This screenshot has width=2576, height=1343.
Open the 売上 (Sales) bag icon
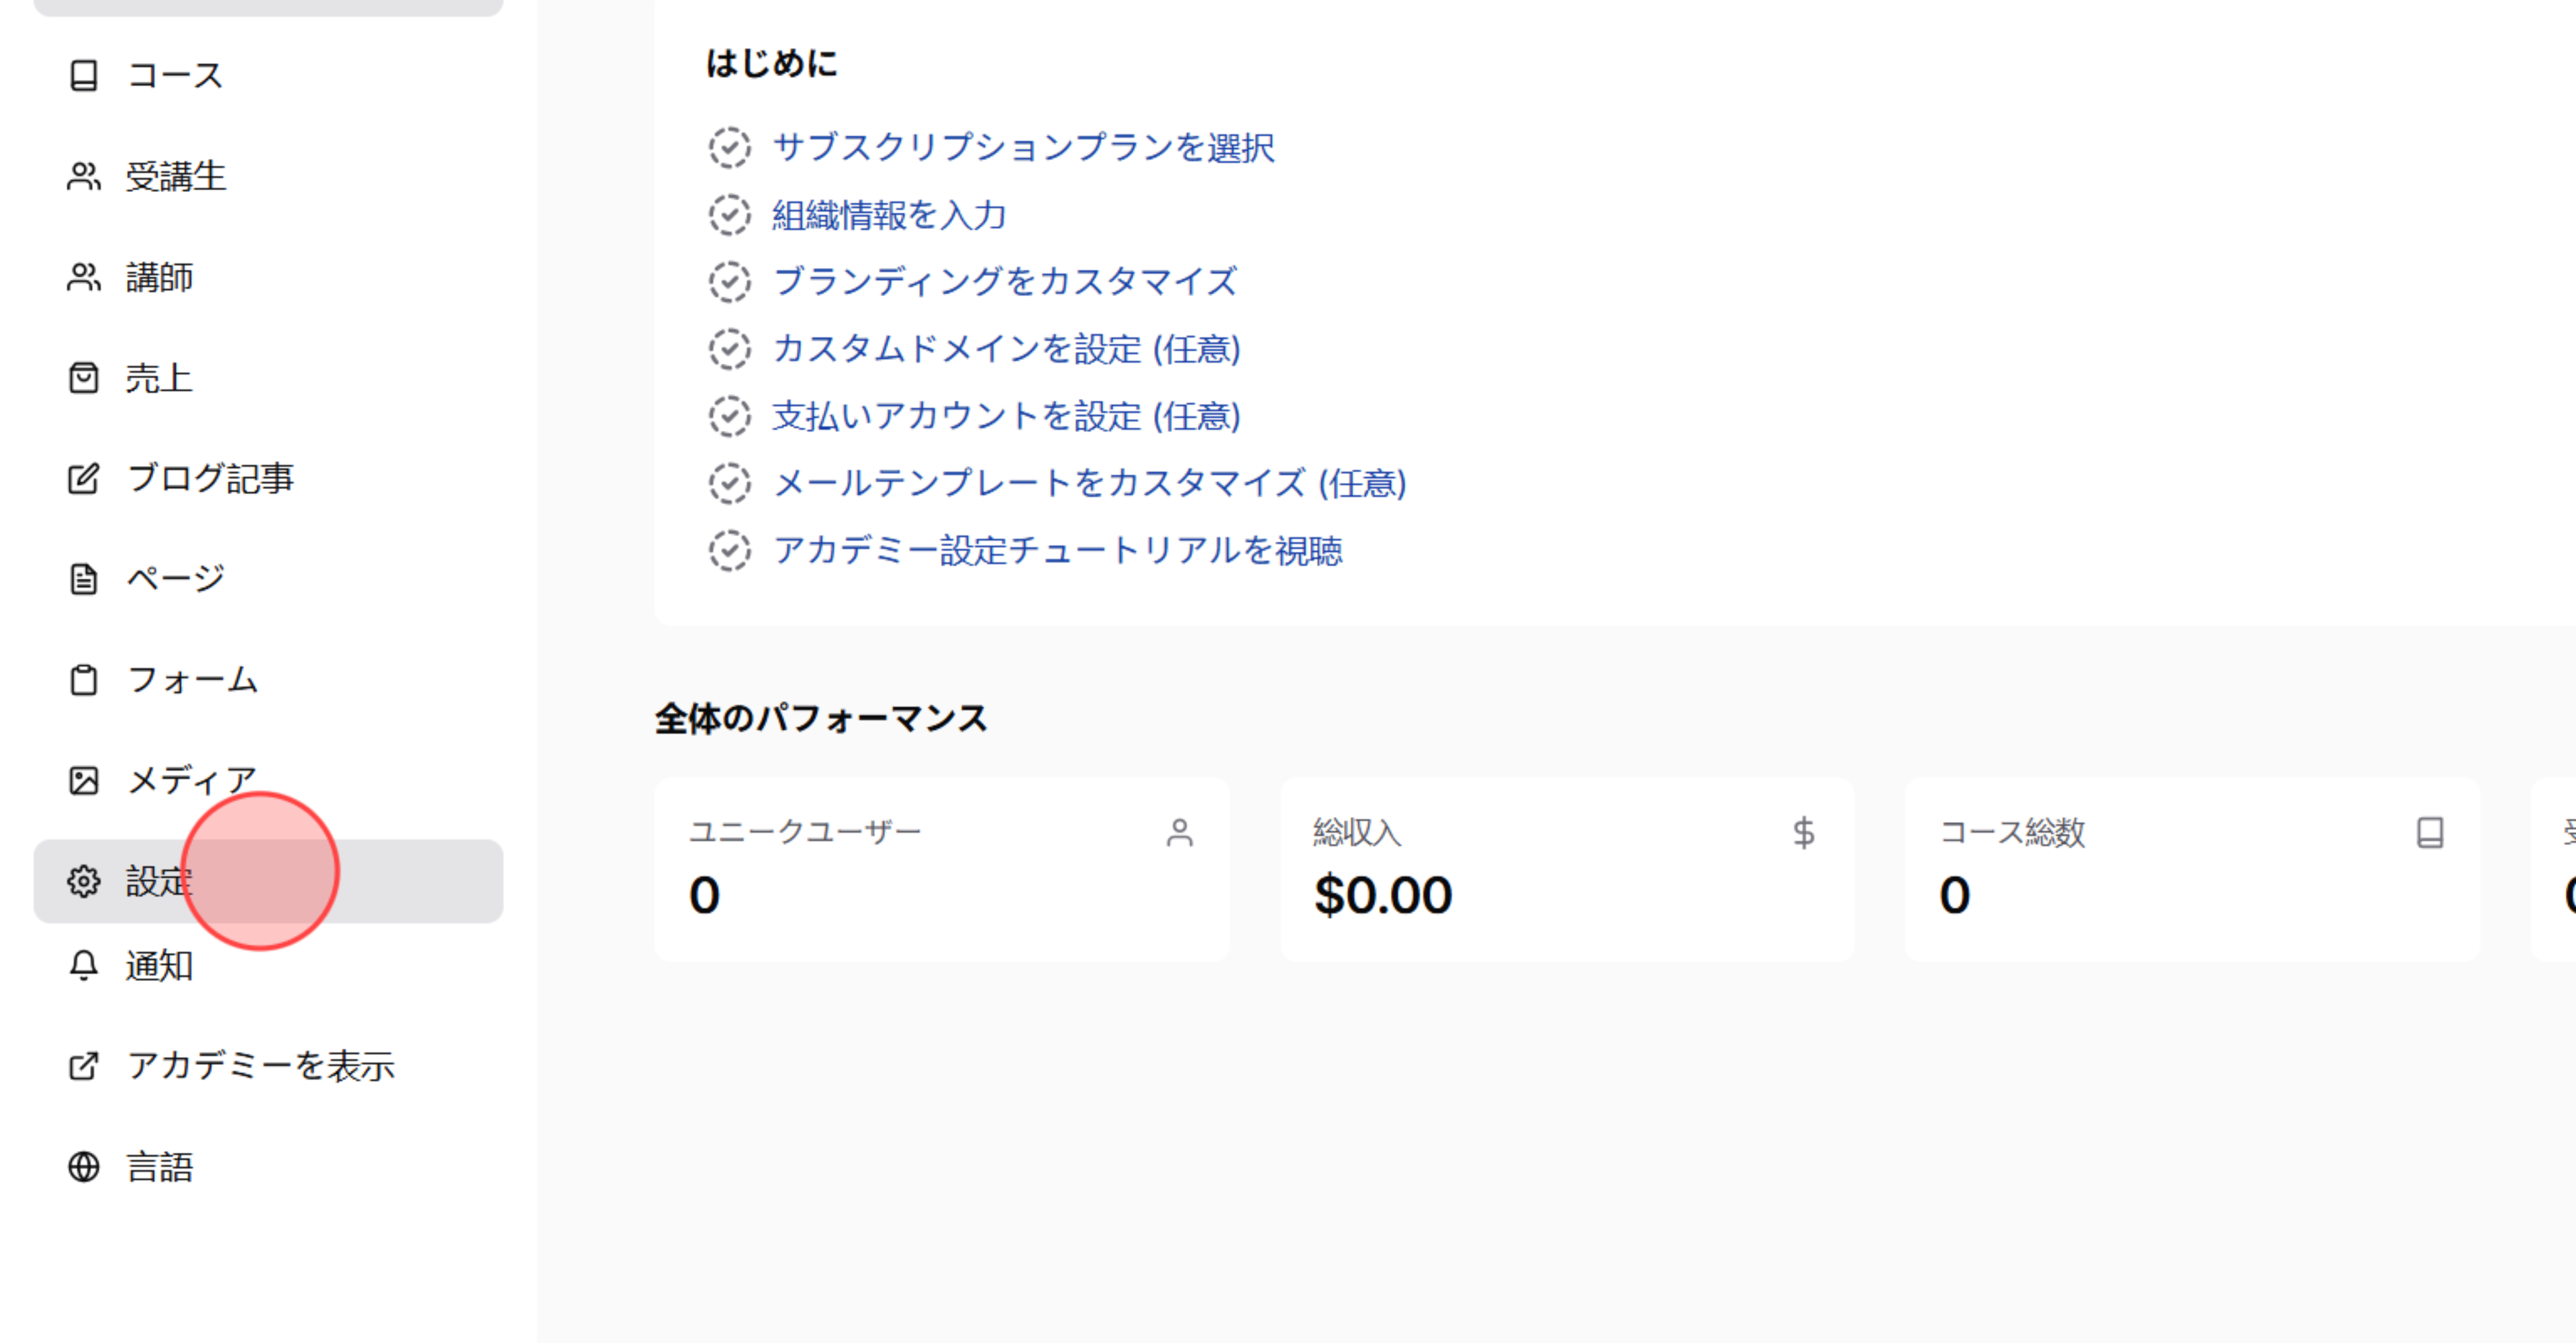[x=83, y=377]
